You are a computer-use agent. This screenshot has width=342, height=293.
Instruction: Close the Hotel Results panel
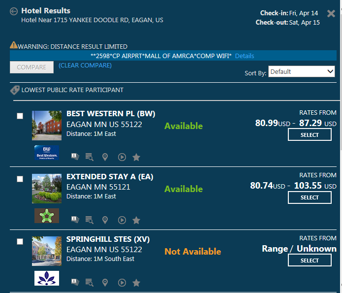(x=331, y=13)
